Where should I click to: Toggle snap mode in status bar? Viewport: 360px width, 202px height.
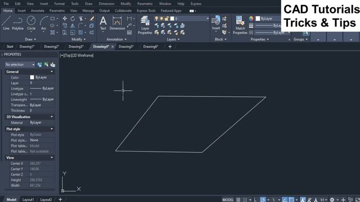coord(245,200)
